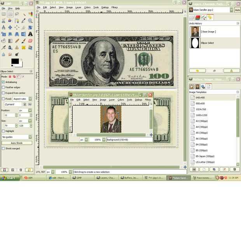Screen dimensions: 241x235
Task: Open Layer menu in Adam Sandler window
Action: (112, 100)
